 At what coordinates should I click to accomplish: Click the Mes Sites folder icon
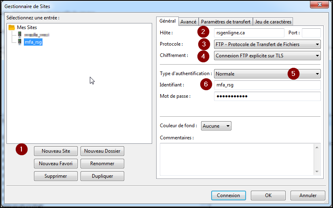click(x=12, y=27)
